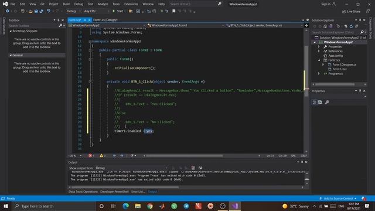Collapse the Form1.cs tree node
This screenshot has height=211, width=375.
point(319,60)
